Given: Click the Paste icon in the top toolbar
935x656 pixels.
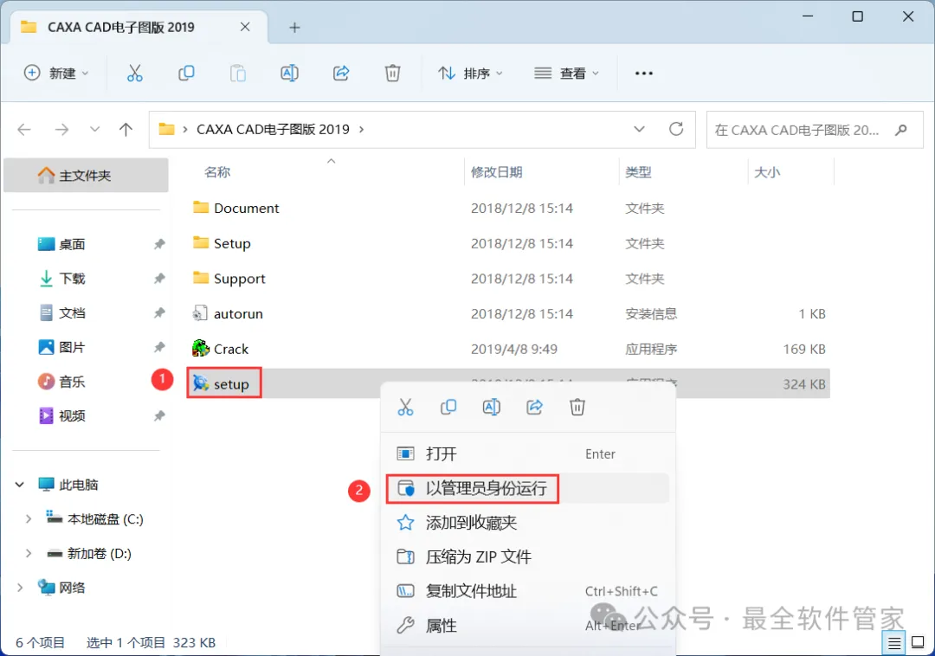Looking at the screenshot, I should (238, 74).
